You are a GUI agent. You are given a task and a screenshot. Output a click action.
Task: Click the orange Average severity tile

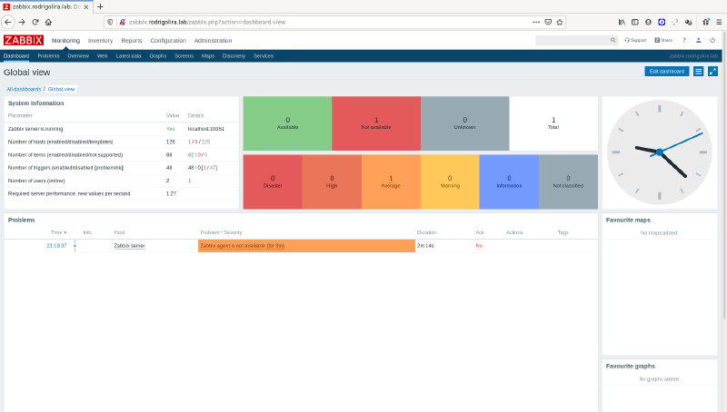[391, 181]
